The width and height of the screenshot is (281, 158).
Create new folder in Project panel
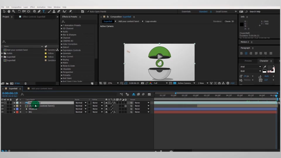tap(7, 83)
